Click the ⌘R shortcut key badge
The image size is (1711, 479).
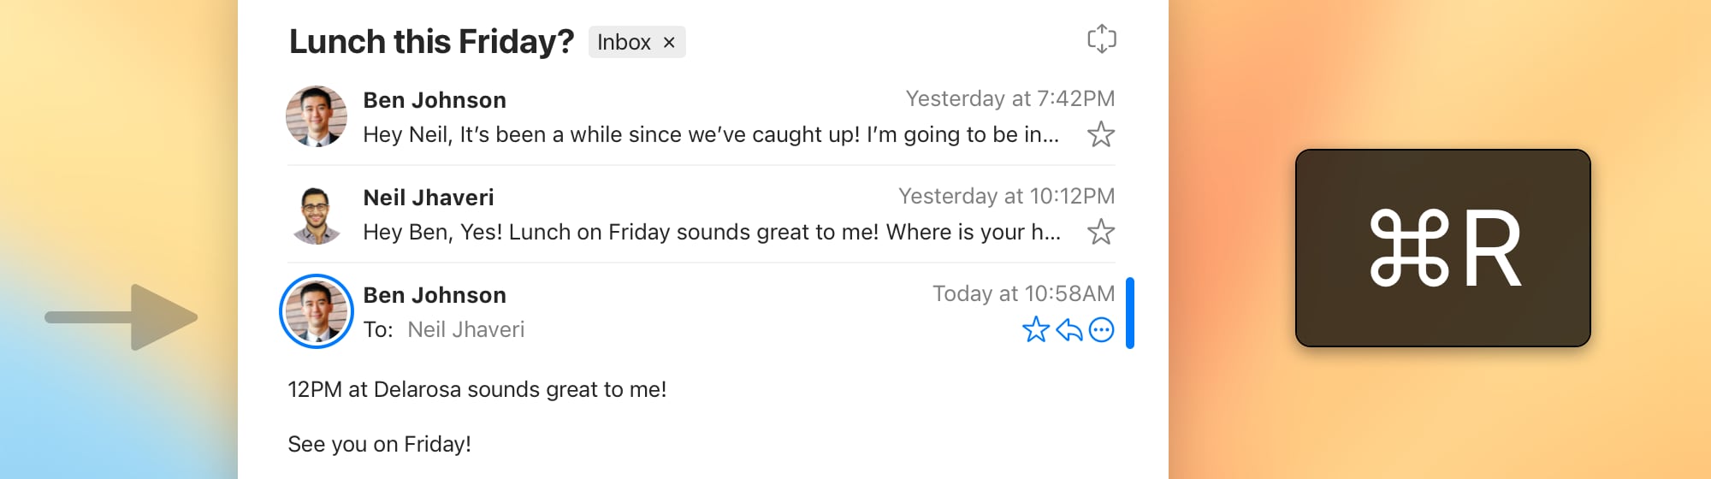point(1442,248)
